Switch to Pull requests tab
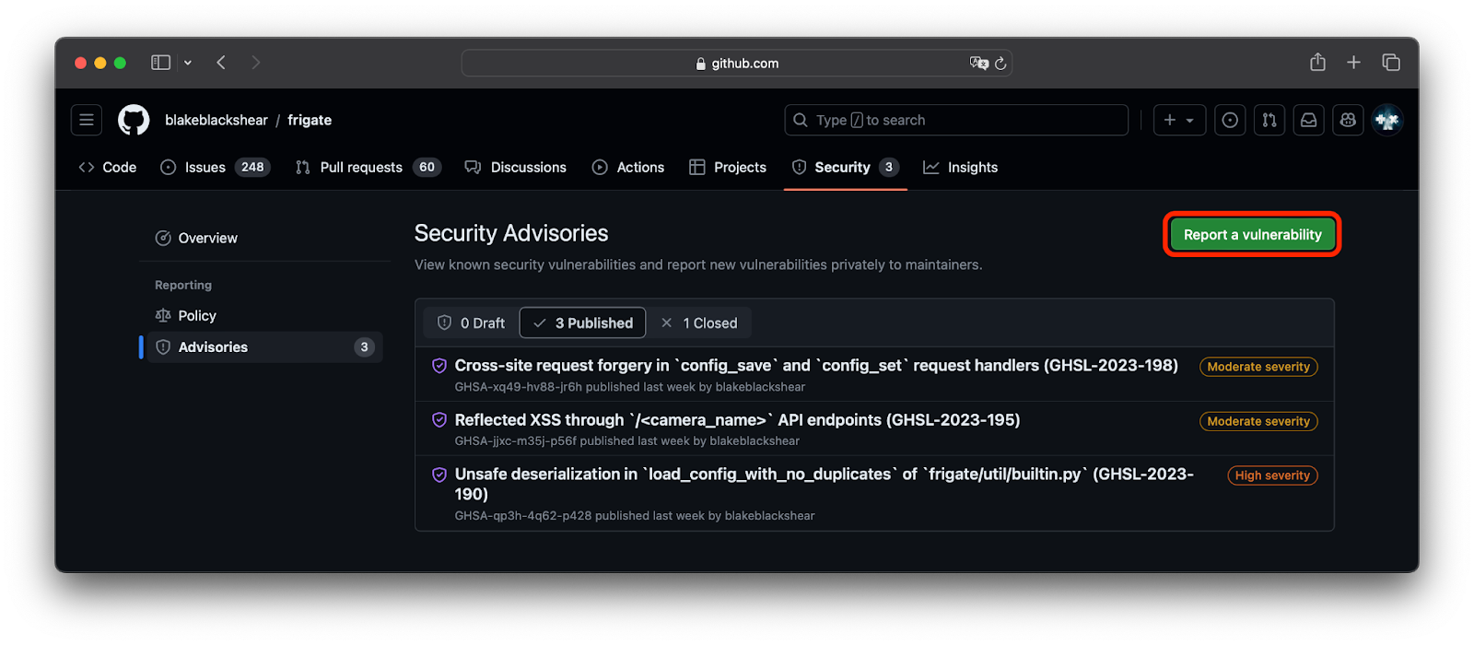 tap(368, 167)
